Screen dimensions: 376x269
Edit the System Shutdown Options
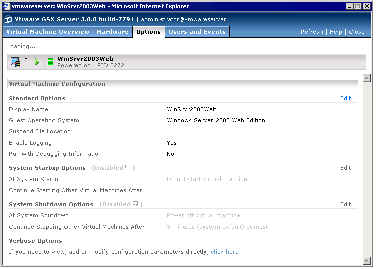[x=348, y=204]
